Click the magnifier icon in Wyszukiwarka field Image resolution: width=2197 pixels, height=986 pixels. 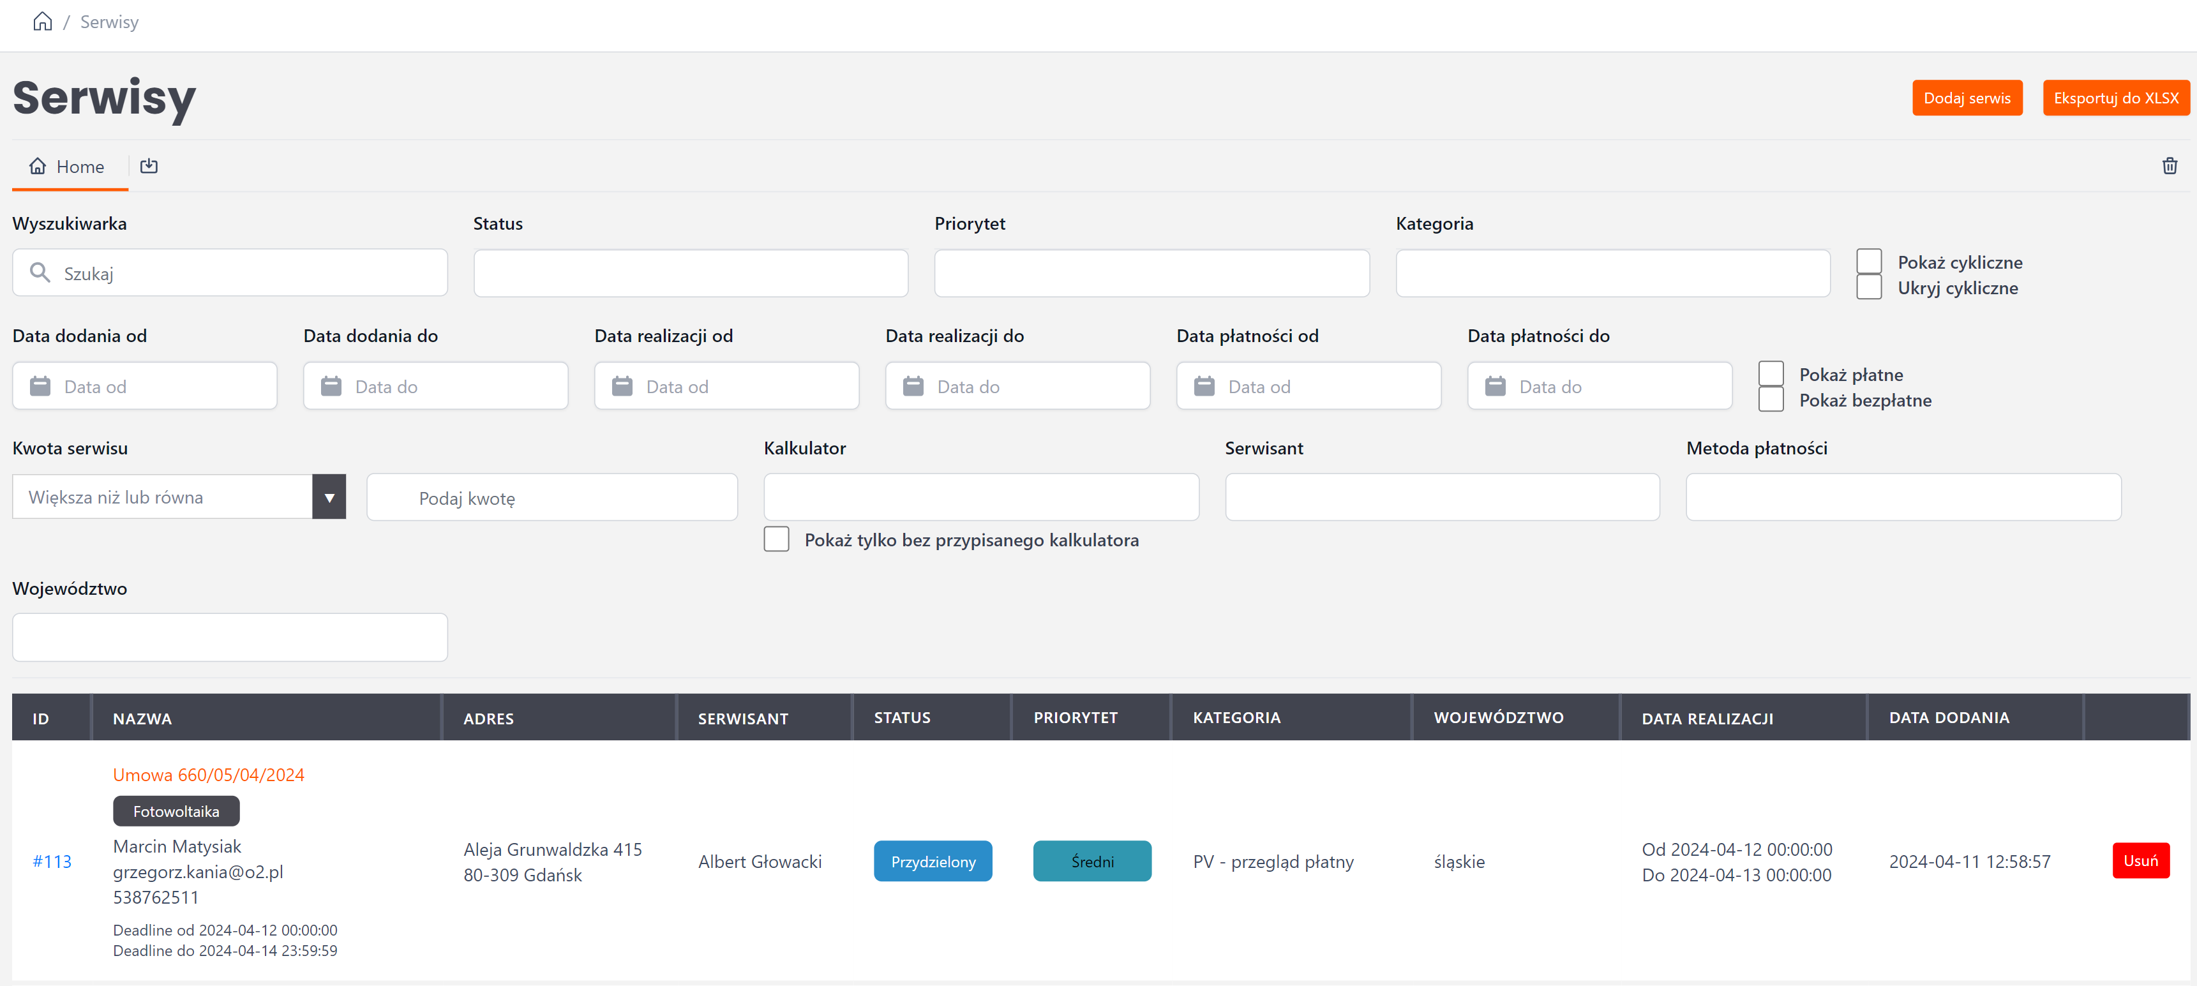39,273
